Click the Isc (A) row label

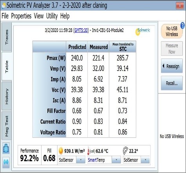point(59,100)
